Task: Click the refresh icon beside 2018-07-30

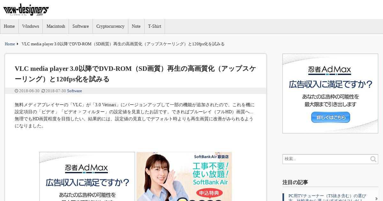Action: point(43,91)
